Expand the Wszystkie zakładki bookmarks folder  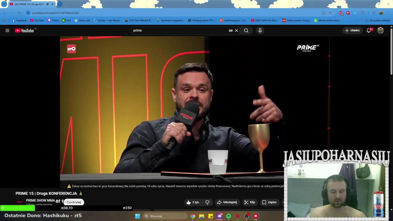coord(378,21)
